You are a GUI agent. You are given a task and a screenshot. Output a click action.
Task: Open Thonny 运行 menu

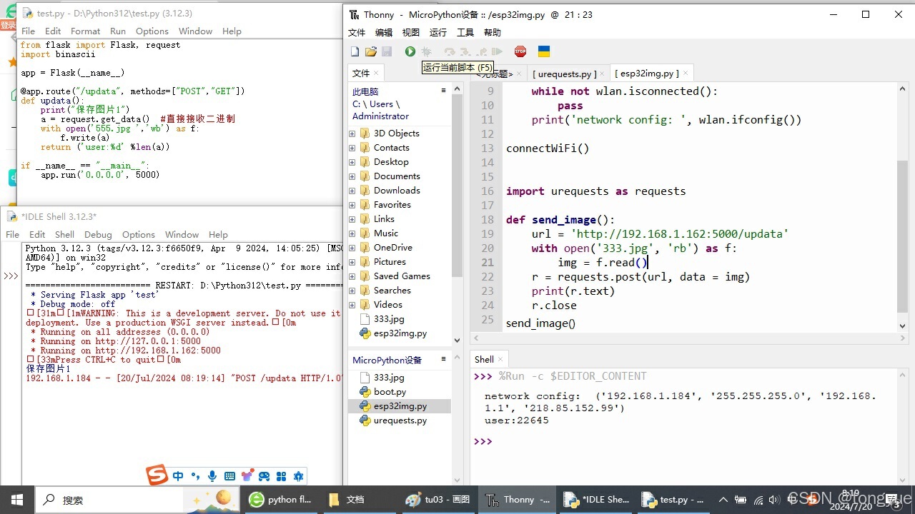pyautogui.click(x=437, y=32)
